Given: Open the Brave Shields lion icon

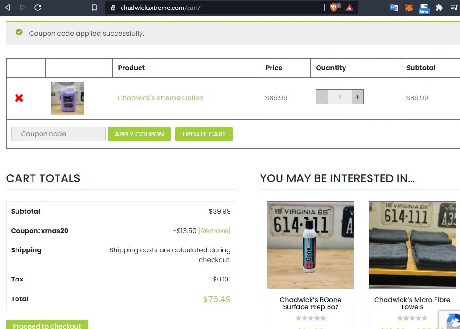Looking at the screenshot, I should click(333, 8).
